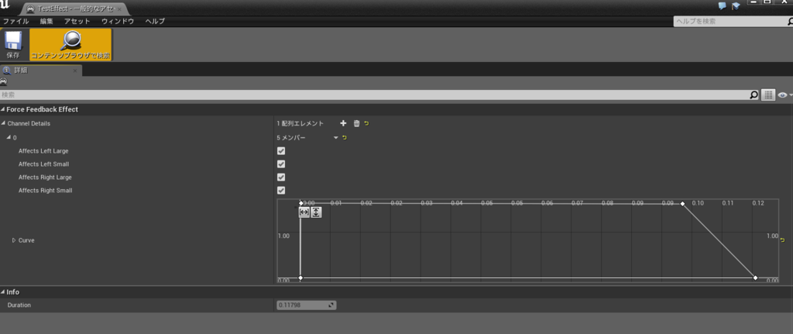Select the 詳細 details panel tab
The image size is (793, 334).
40,71
